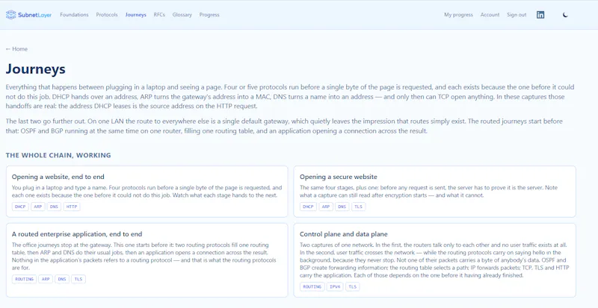Open 'A routed enterprise application' card
The image size is (598, 308).
(147, 260)
